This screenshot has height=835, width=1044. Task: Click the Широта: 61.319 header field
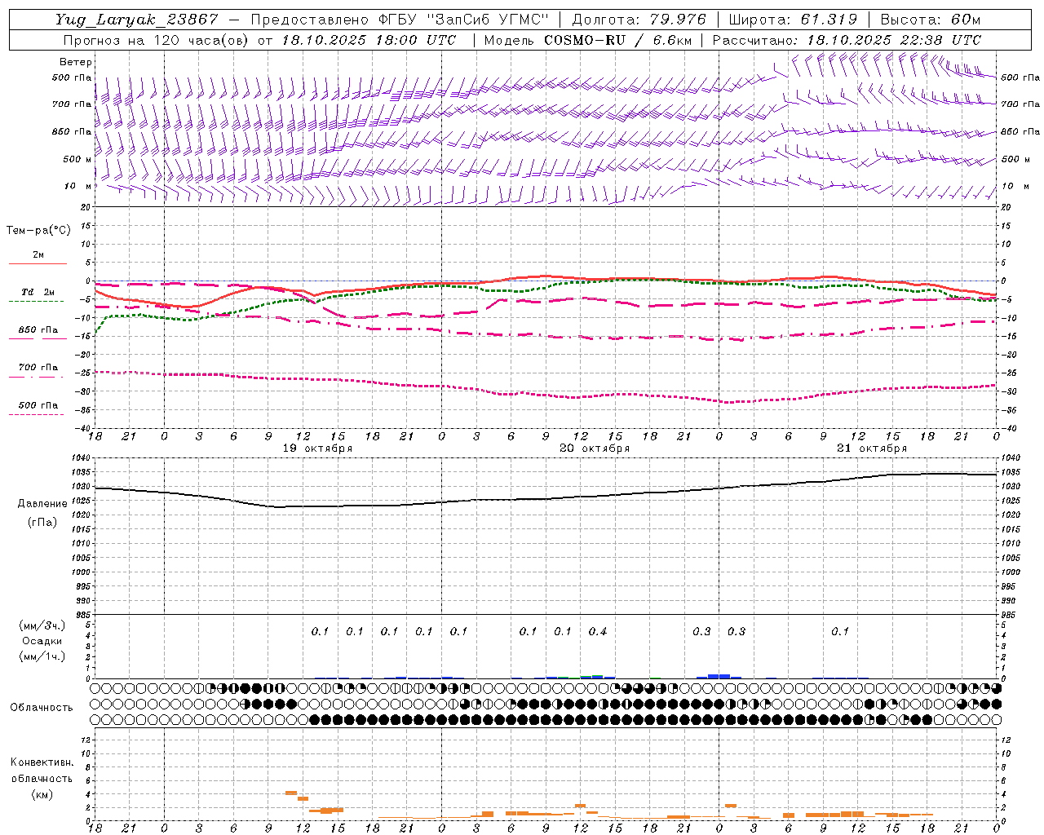click(x=793, y=20)
